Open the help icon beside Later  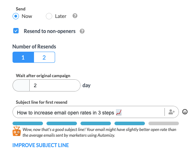75,16
